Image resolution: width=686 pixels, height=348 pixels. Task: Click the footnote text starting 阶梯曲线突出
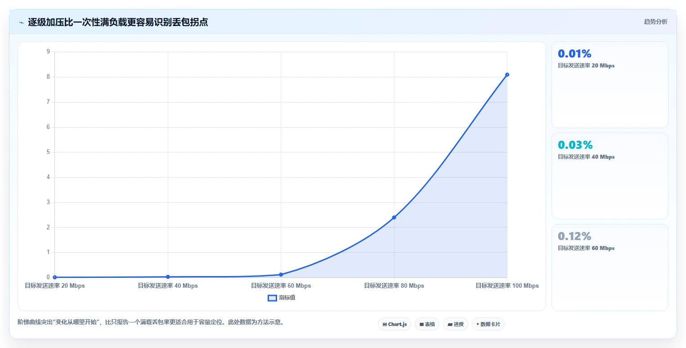tap(151, 322)
